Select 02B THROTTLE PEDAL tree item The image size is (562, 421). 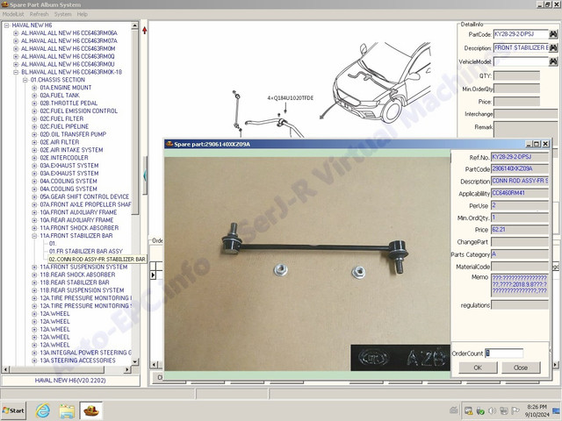point(68,103)
